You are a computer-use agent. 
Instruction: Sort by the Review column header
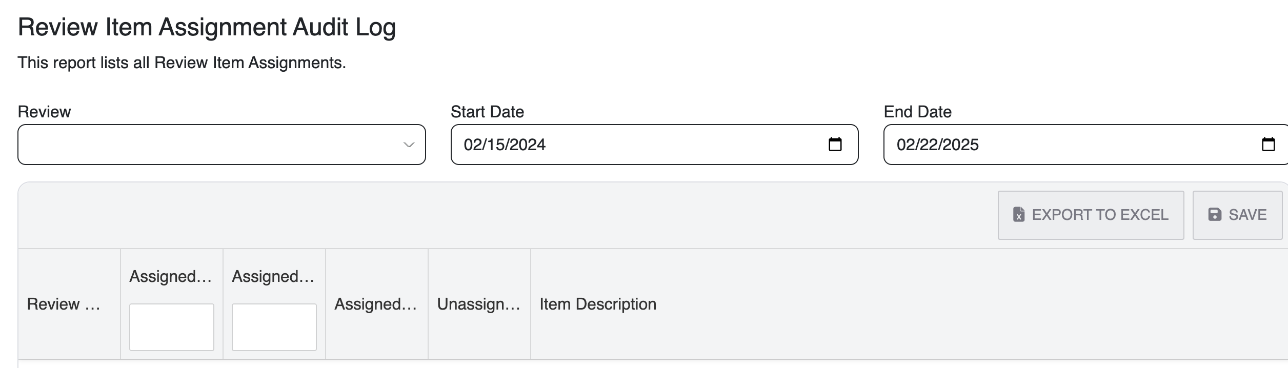click(x=64, y=304)
